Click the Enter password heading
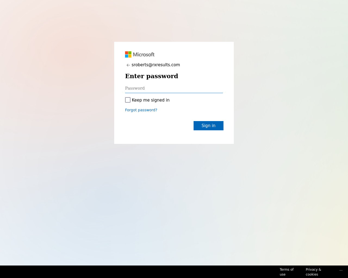348x278 pixels. [152, 76]
